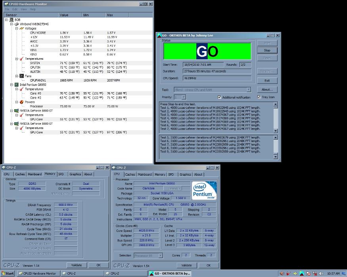Click the red X flag tray icon
347x277 pixels.
coord(309,273)
